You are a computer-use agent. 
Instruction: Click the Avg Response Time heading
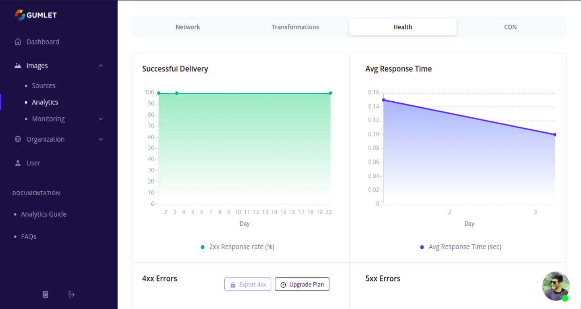point(399,69)
